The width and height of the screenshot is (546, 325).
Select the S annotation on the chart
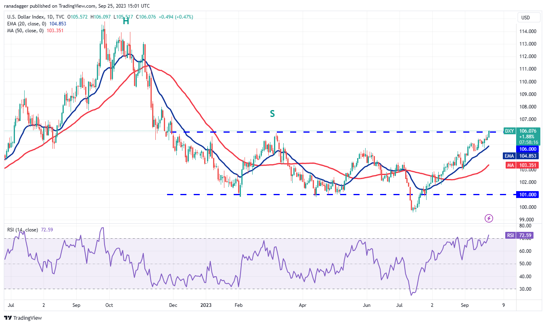[x=272, y=114]
